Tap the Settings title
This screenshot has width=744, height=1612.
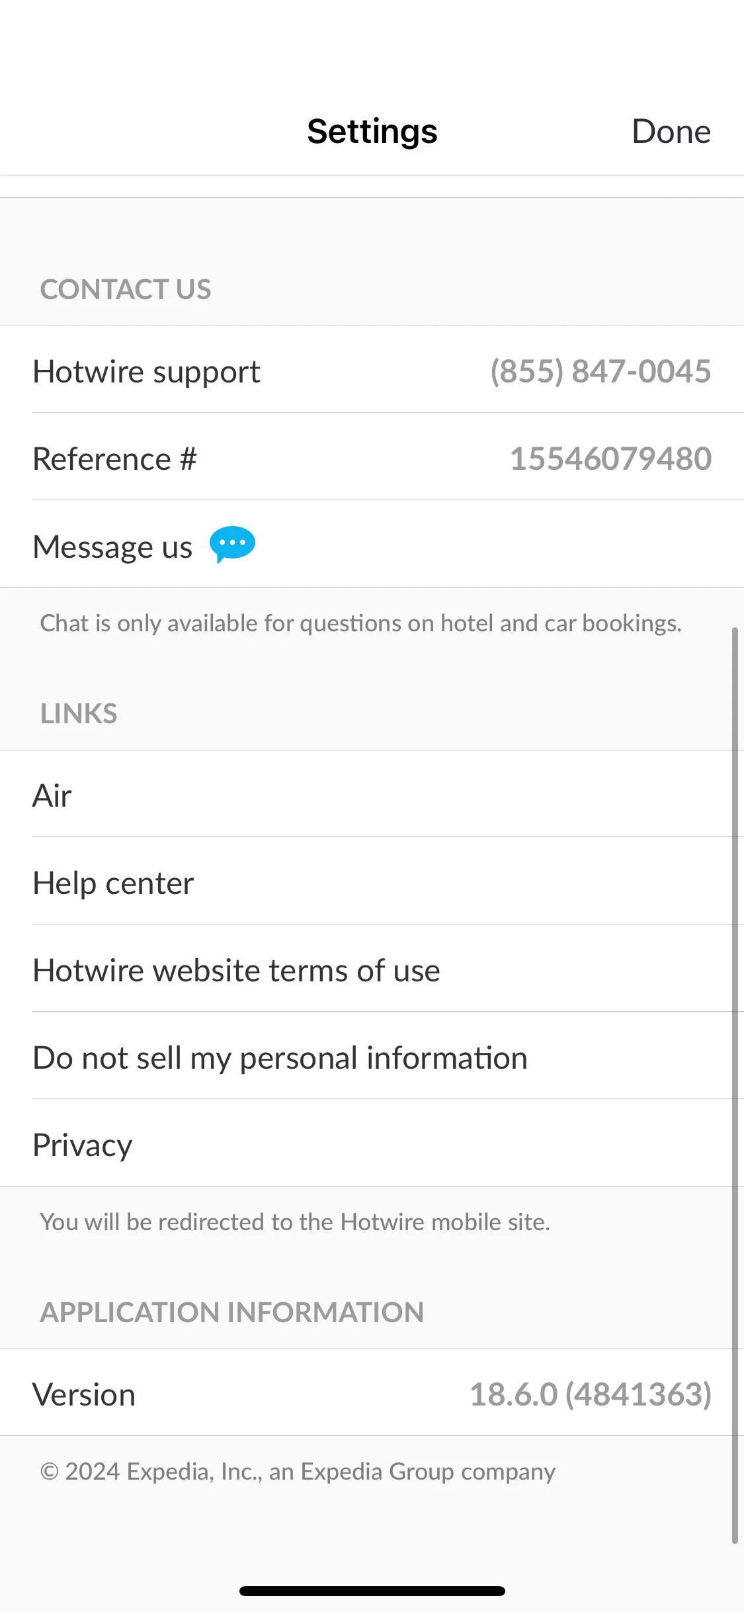pyautogui.click(x=372, y=132)
